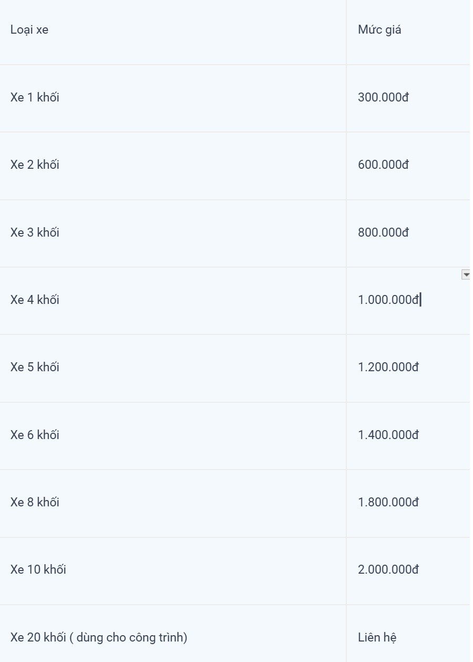
Task: Click the "Liên hệ" cell
Action: [377, 638]
